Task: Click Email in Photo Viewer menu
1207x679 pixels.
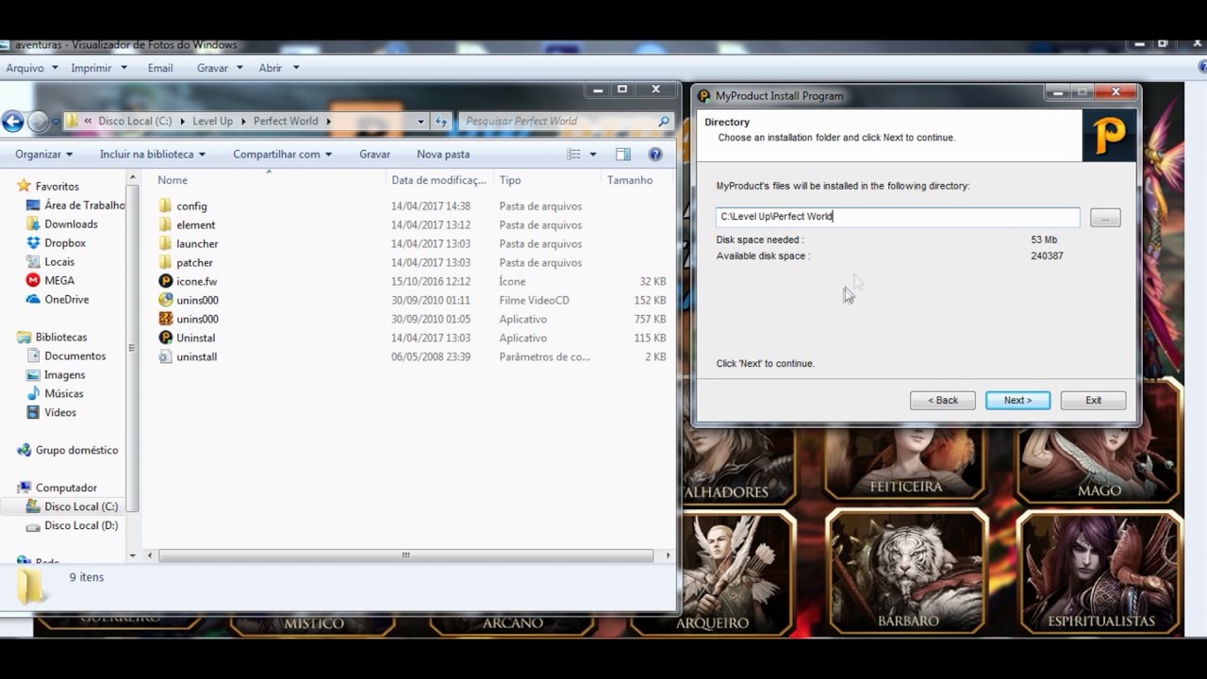Action: click(x=160, y=68)
